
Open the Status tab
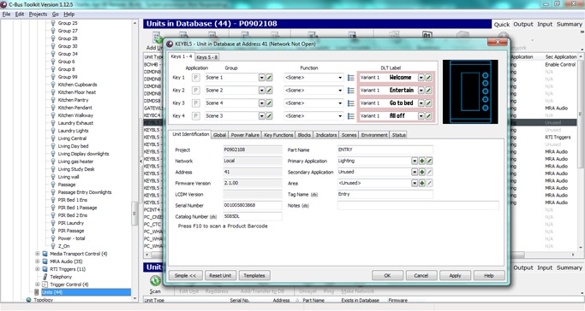(x=398, y=135)
